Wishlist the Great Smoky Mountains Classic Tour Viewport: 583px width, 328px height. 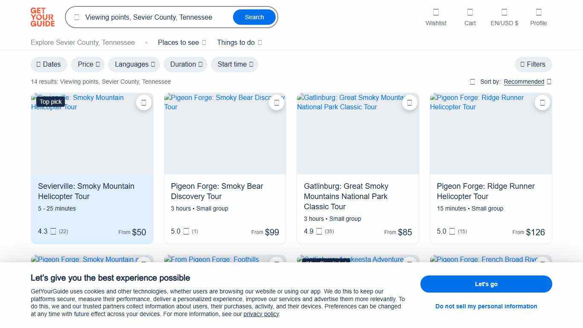coord(410,102)
